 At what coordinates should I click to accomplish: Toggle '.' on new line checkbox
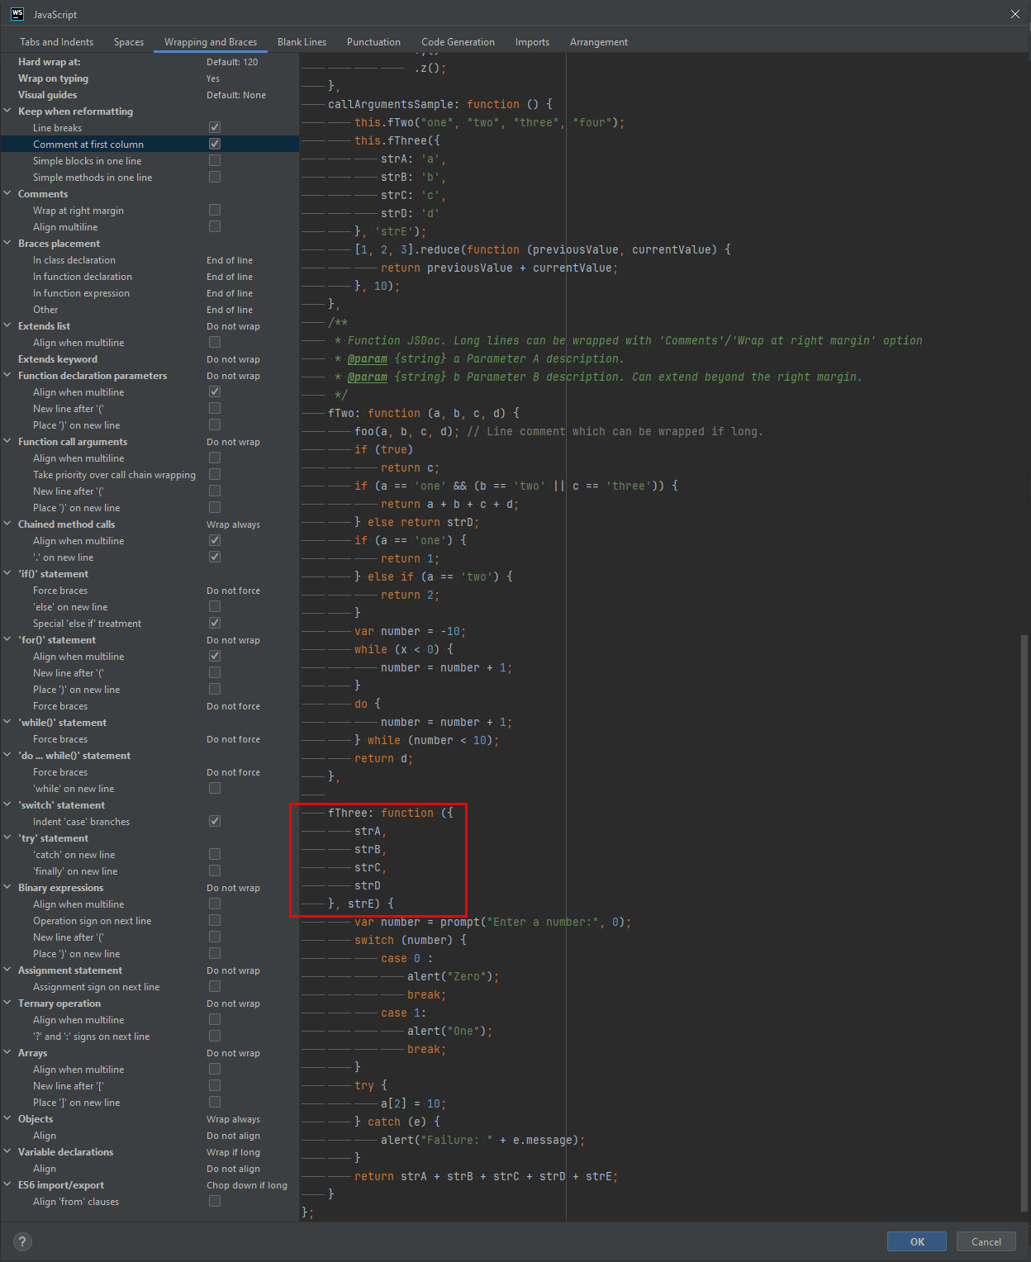click(x=215, y=557)
